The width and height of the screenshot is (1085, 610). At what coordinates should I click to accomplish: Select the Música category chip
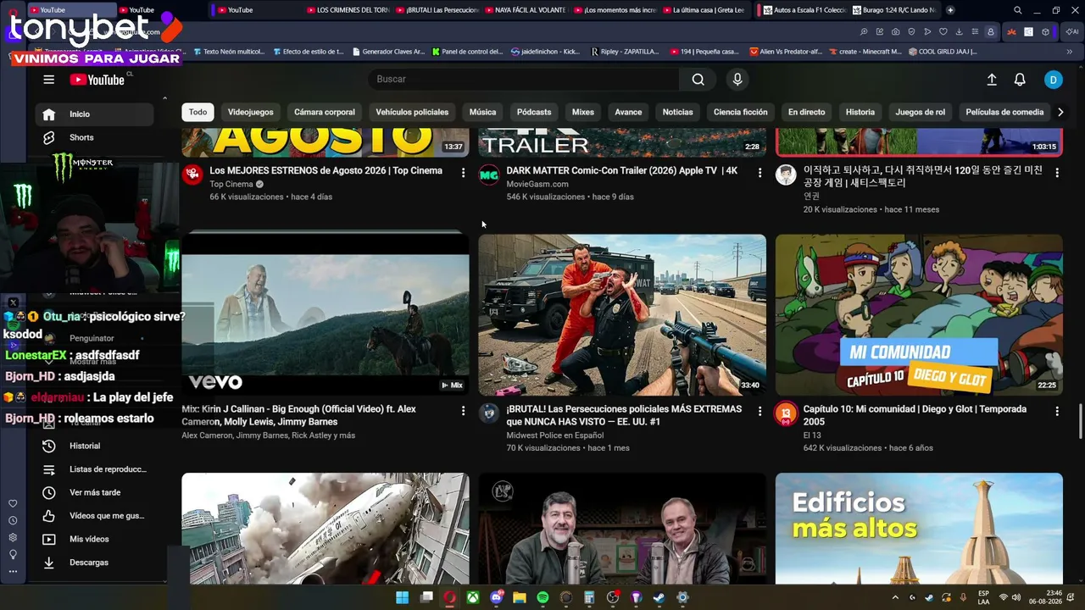pos(482,112)
